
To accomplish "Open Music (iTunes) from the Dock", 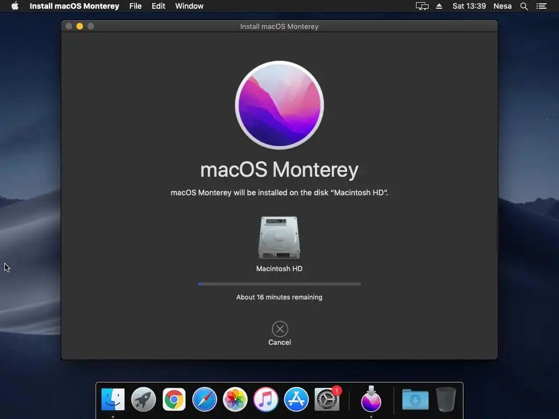I will coord(266,399).
